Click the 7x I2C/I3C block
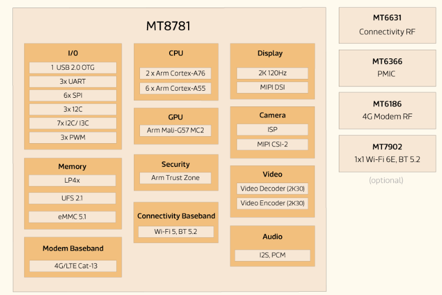This screenshot has width=442, height=295. pos(73,123)
